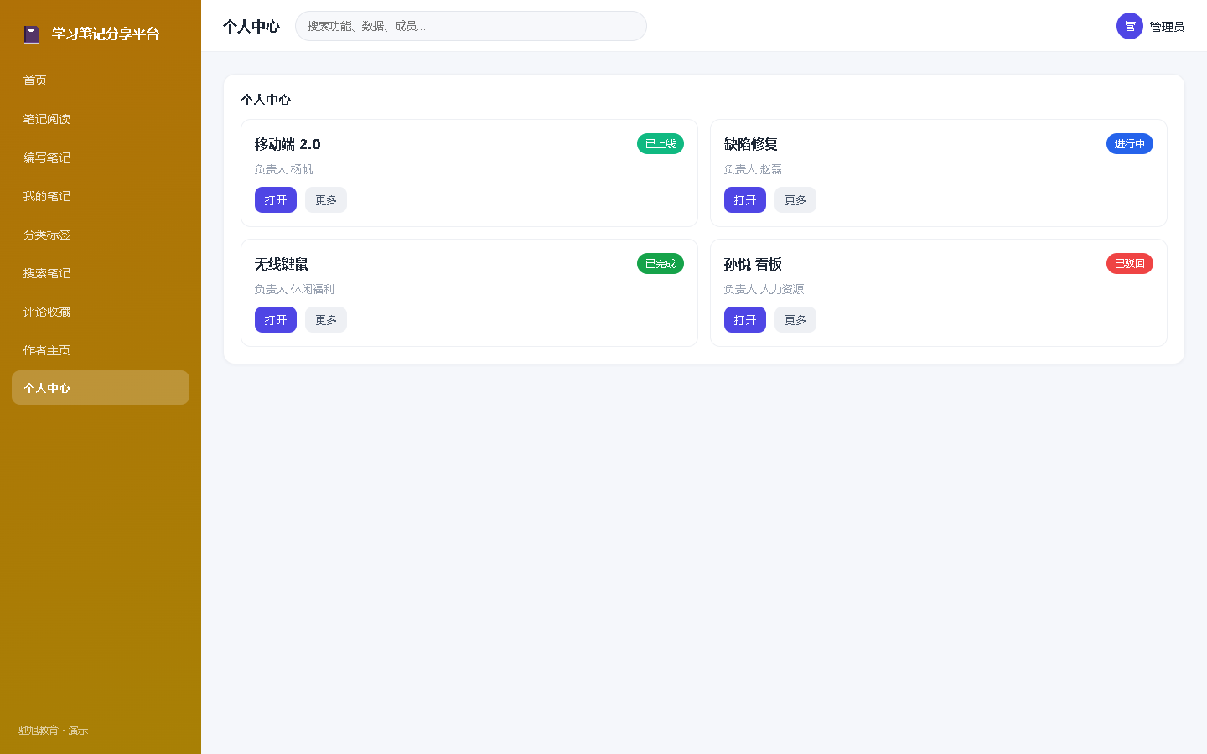Open 作者主页 from sidebar
This screenshot has width=1207, height=754.
coord(101,350)
